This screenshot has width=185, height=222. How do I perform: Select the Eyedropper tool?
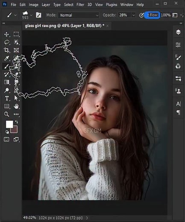point(6,58)
